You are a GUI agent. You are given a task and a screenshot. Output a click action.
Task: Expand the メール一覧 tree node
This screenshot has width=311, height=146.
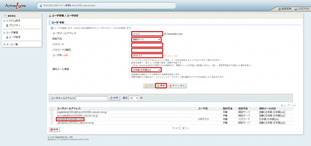click(4, 44)
